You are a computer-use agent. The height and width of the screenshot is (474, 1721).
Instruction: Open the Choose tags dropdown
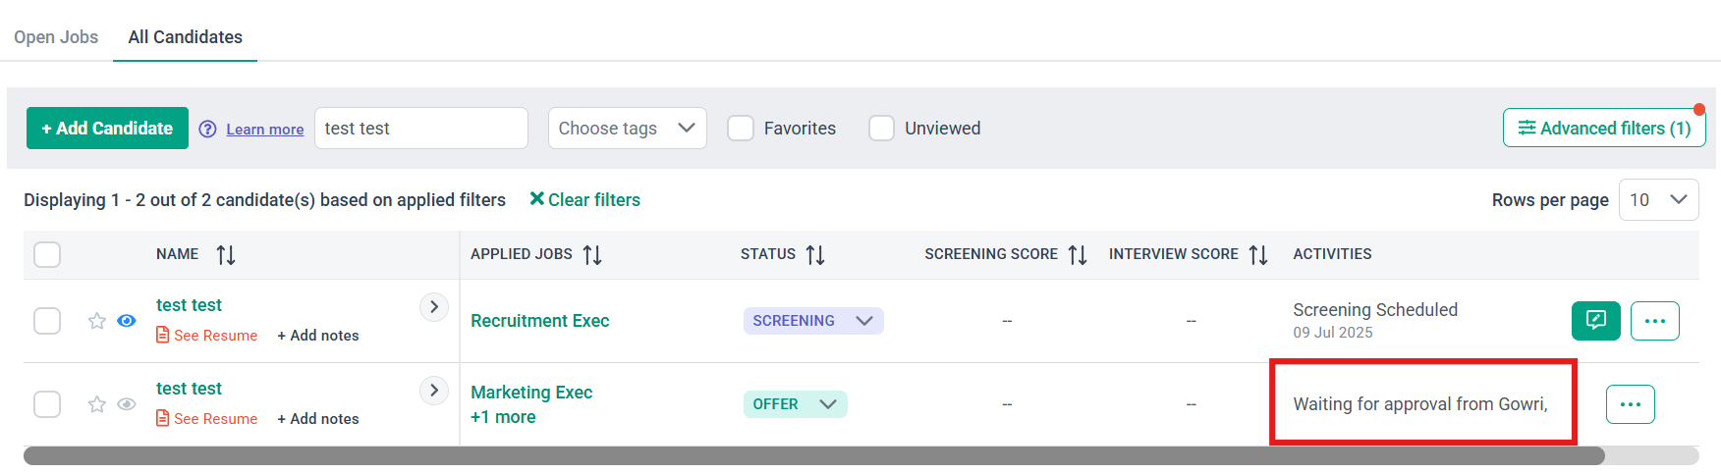coord(627,129)
